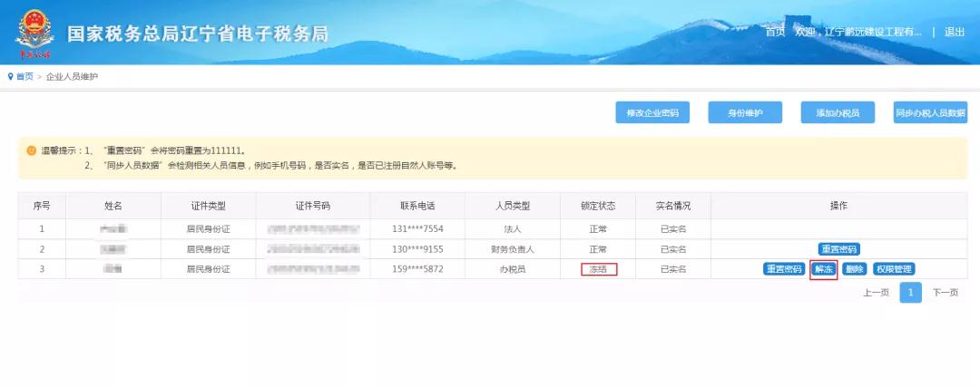Select phone number 159****5872
The width and height of the screenshot is (980, 387).
tap(417, 269)
